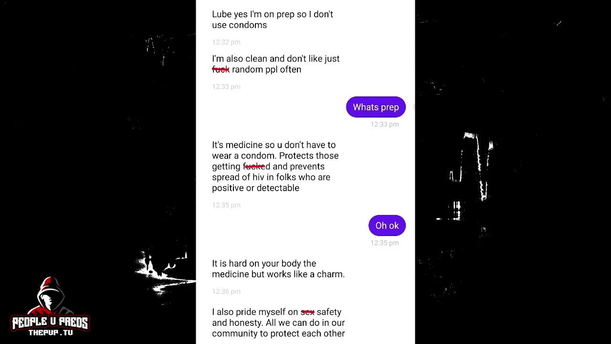611x344 pixels.
Task: Select the 12:35 pm timestamp below the medicine message
Action: [226, 205]
